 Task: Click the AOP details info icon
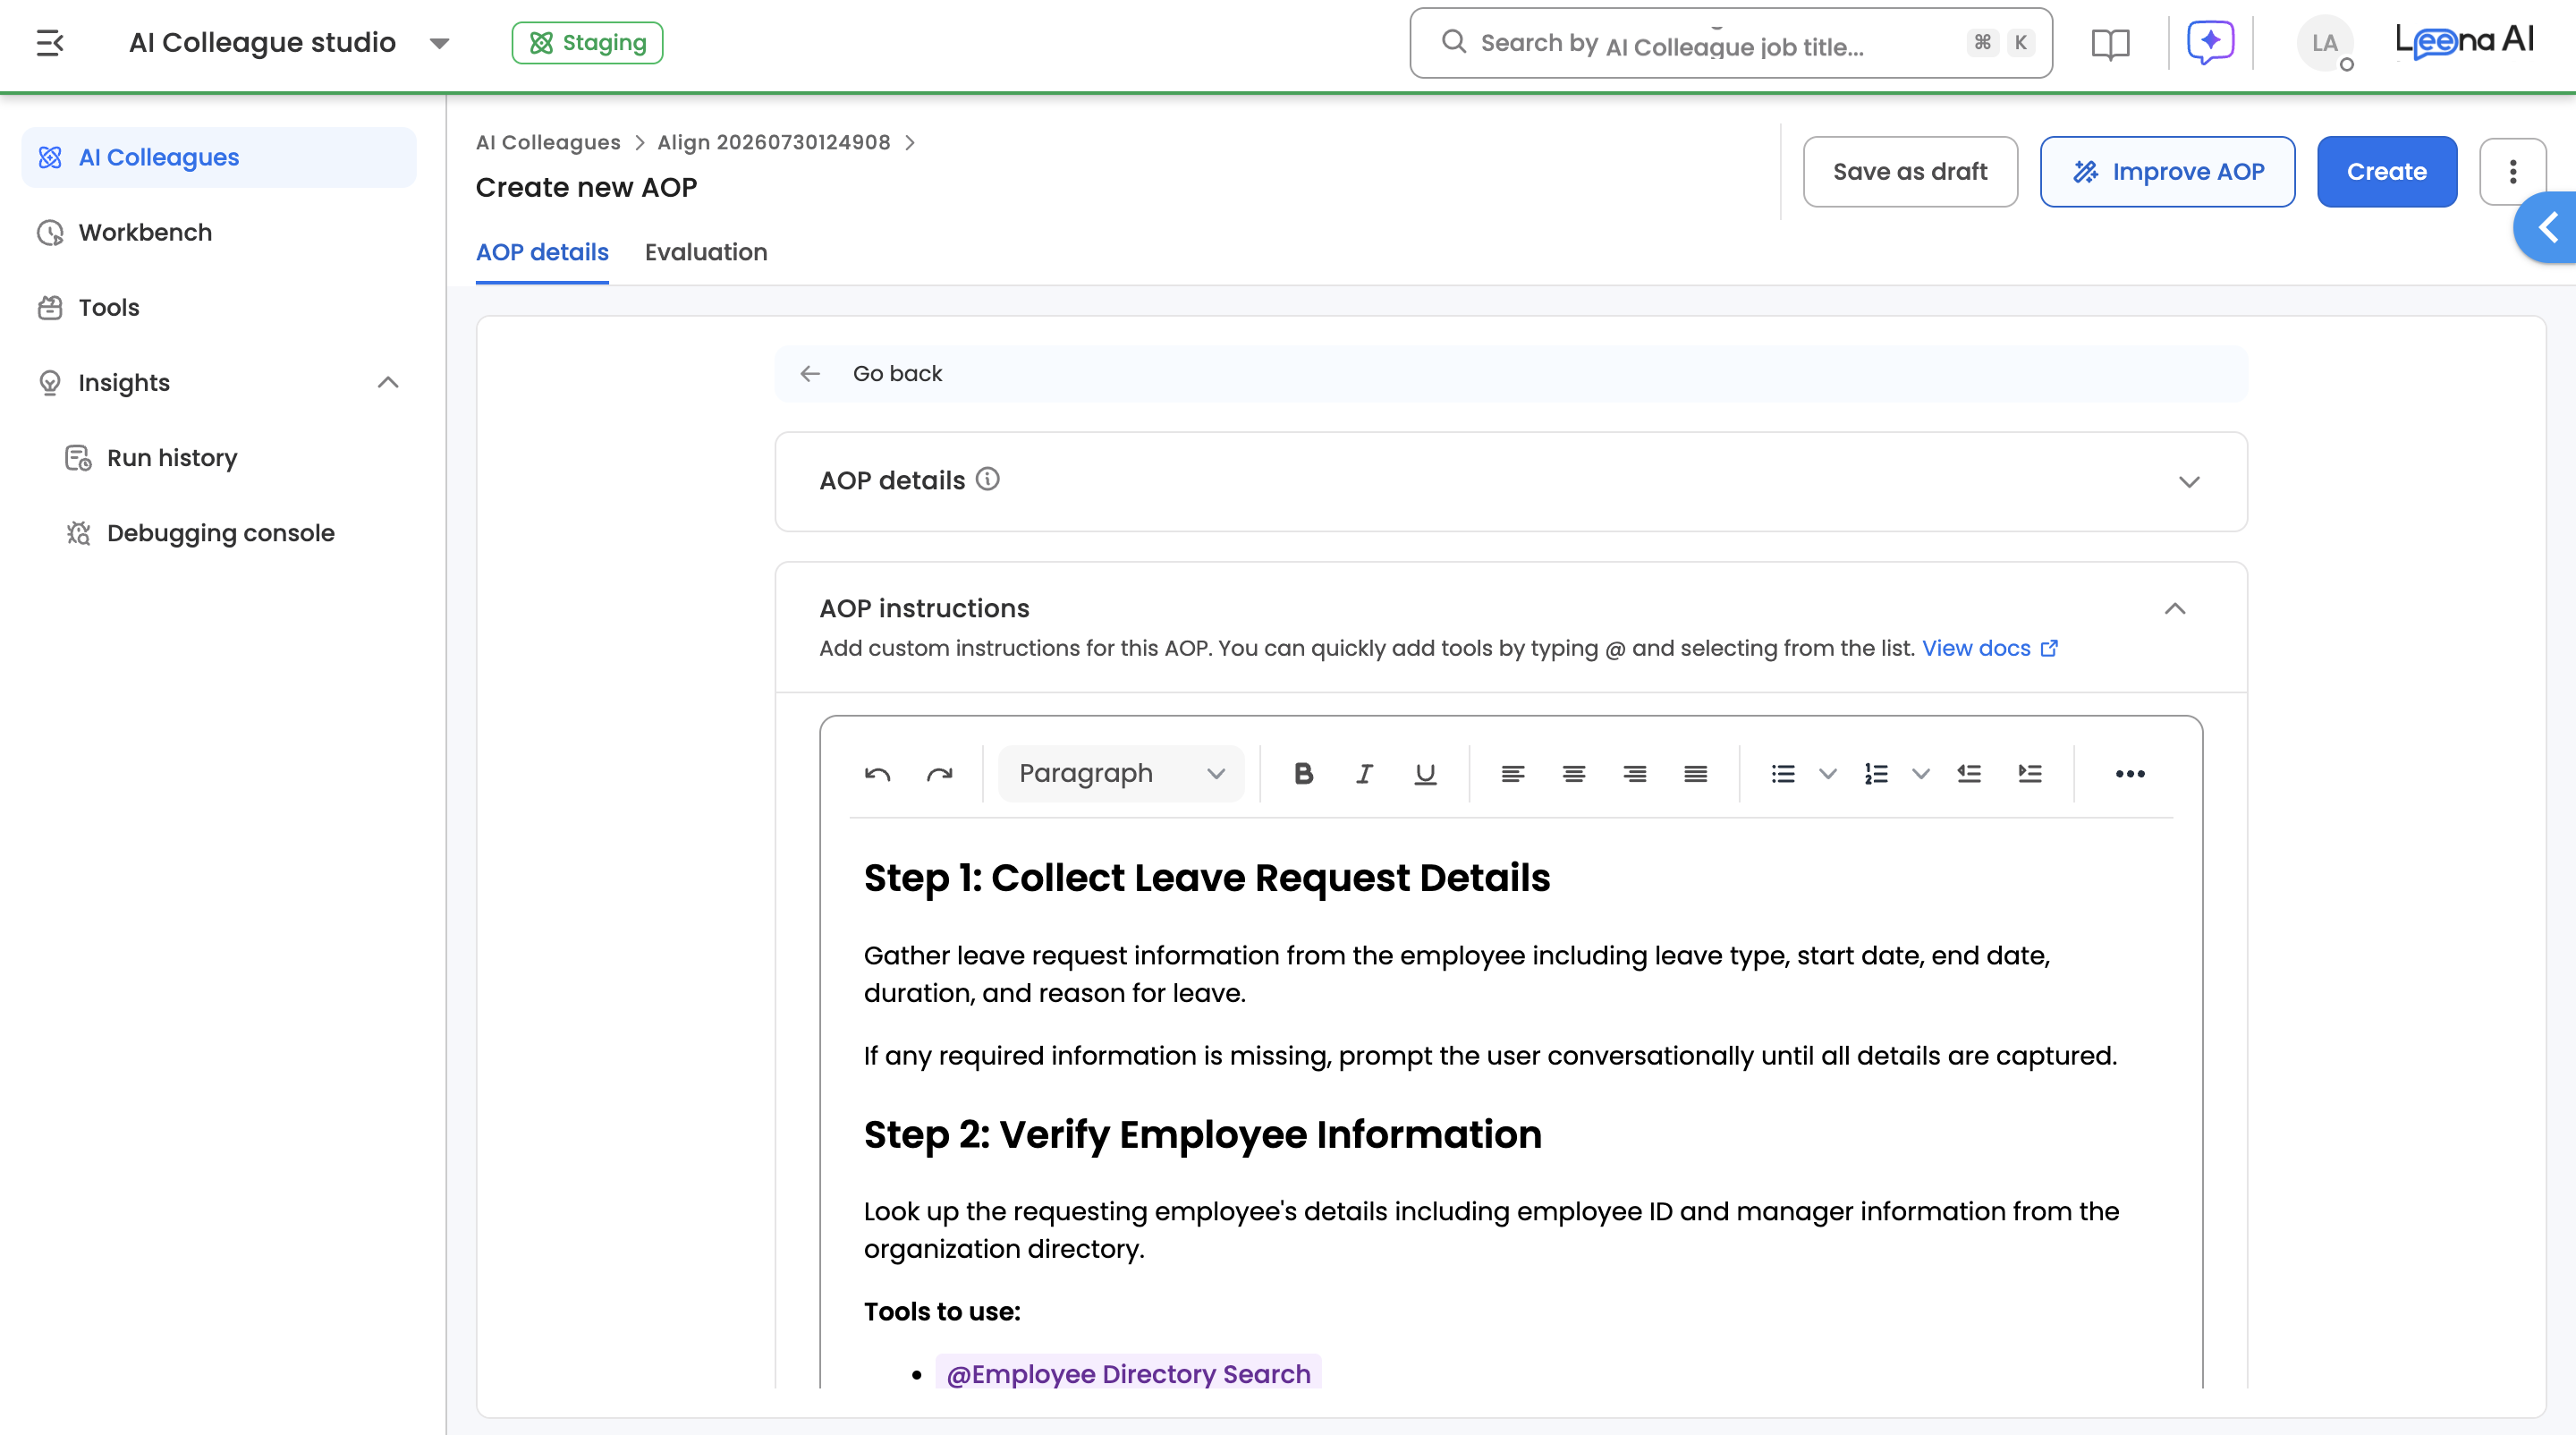987,480
